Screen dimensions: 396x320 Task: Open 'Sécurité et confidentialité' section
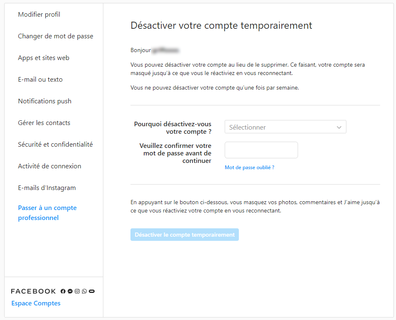click(x=55, y=145)
